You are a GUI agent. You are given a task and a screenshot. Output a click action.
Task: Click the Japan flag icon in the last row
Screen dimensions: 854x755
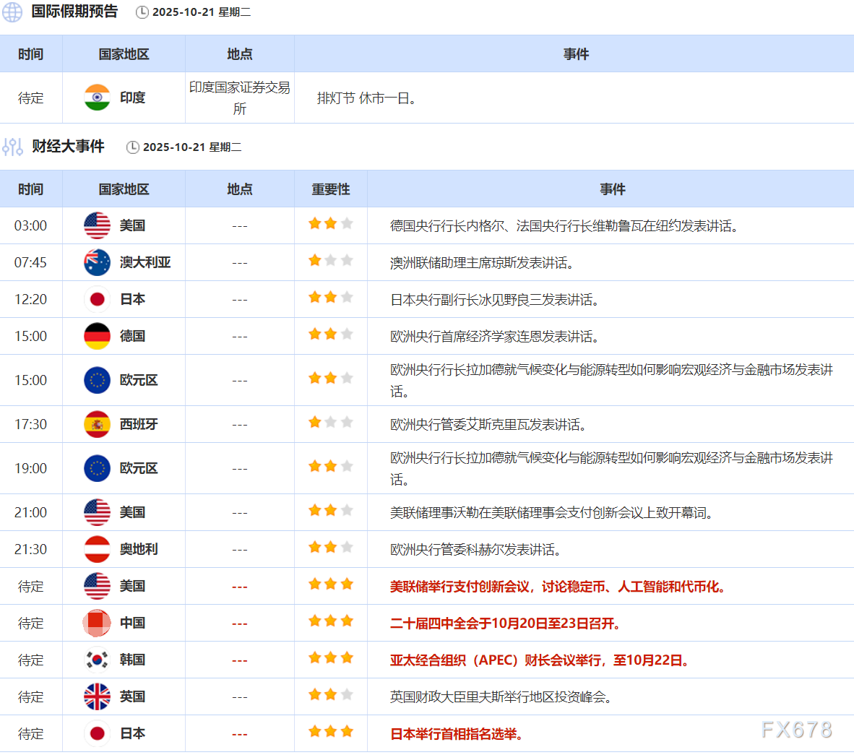(x=97, y=733)
